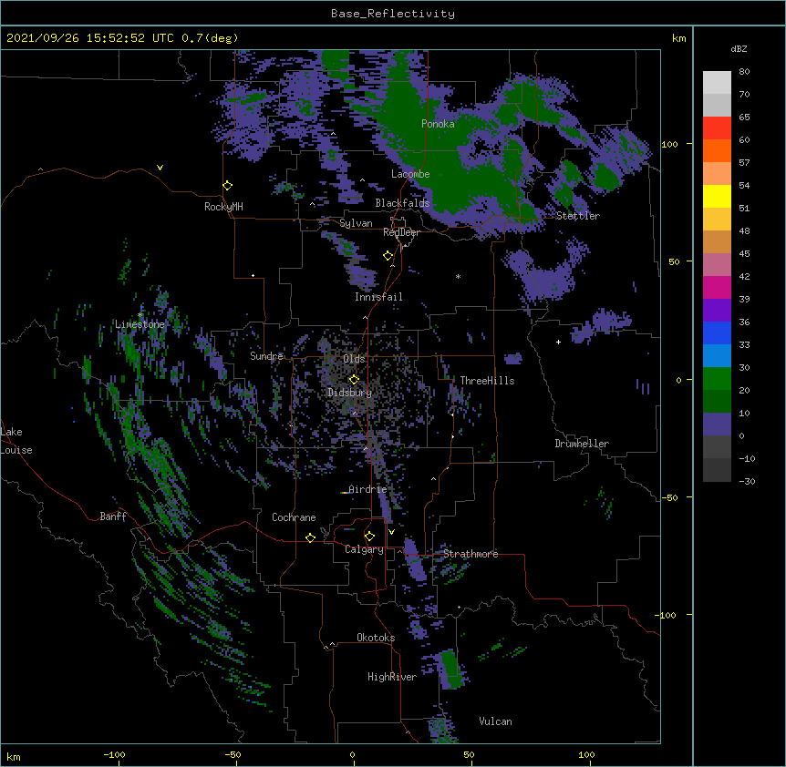Pick the light blue 30-33 dBZ swatch

tap(717, 356)
